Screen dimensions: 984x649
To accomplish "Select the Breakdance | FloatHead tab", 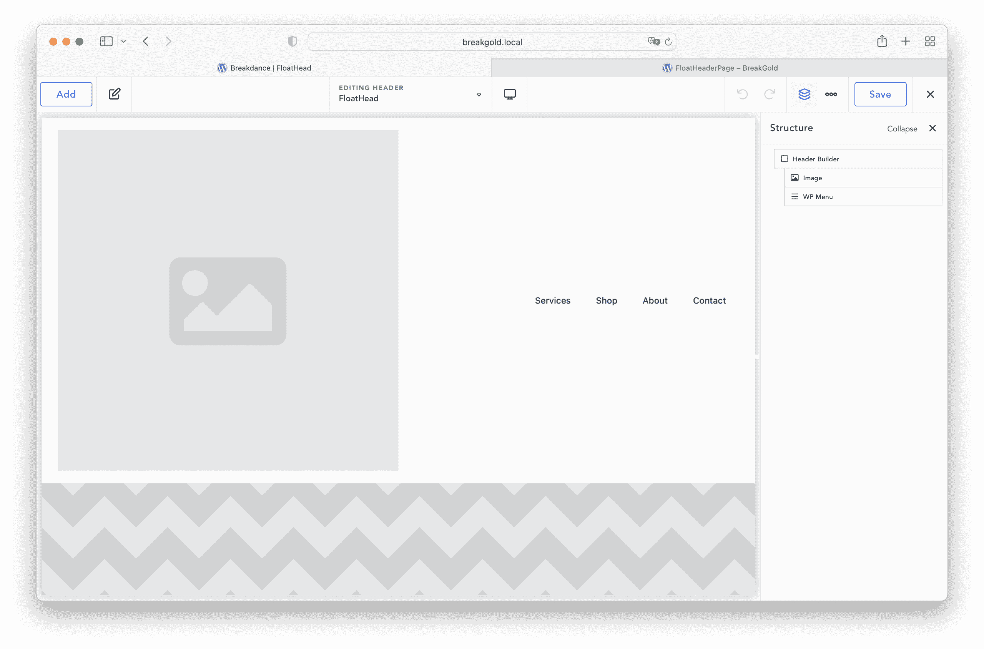I will [x=264, y=68].
